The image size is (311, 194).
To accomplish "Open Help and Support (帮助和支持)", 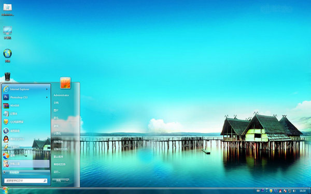I will (59, 164).
